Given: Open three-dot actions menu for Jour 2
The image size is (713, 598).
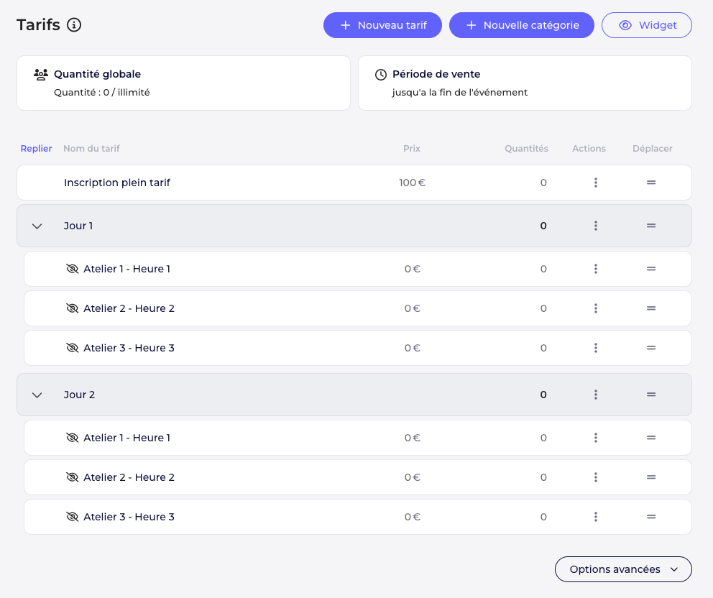Looking at the screenshot, I should pyautogui.click(x=596, y=395).
